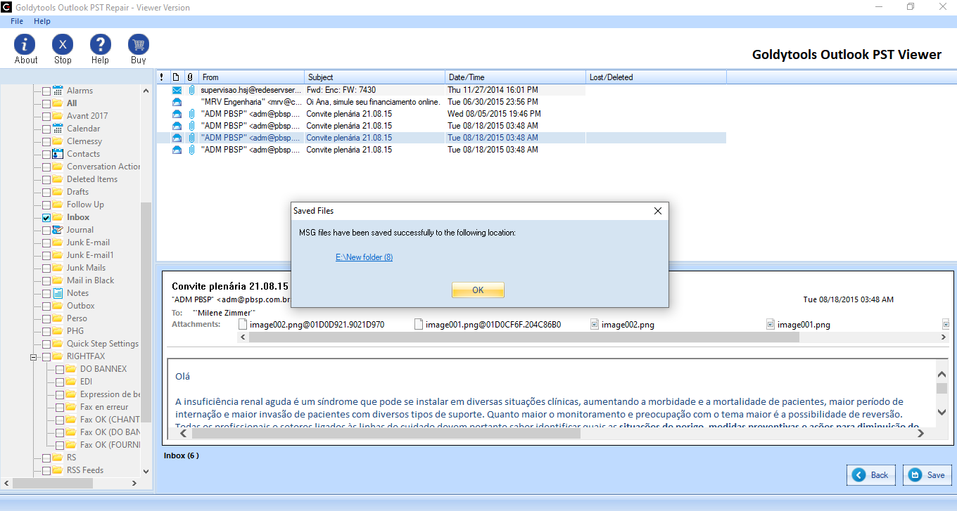Open the File menu
The image size is (957, 511).
17,21
